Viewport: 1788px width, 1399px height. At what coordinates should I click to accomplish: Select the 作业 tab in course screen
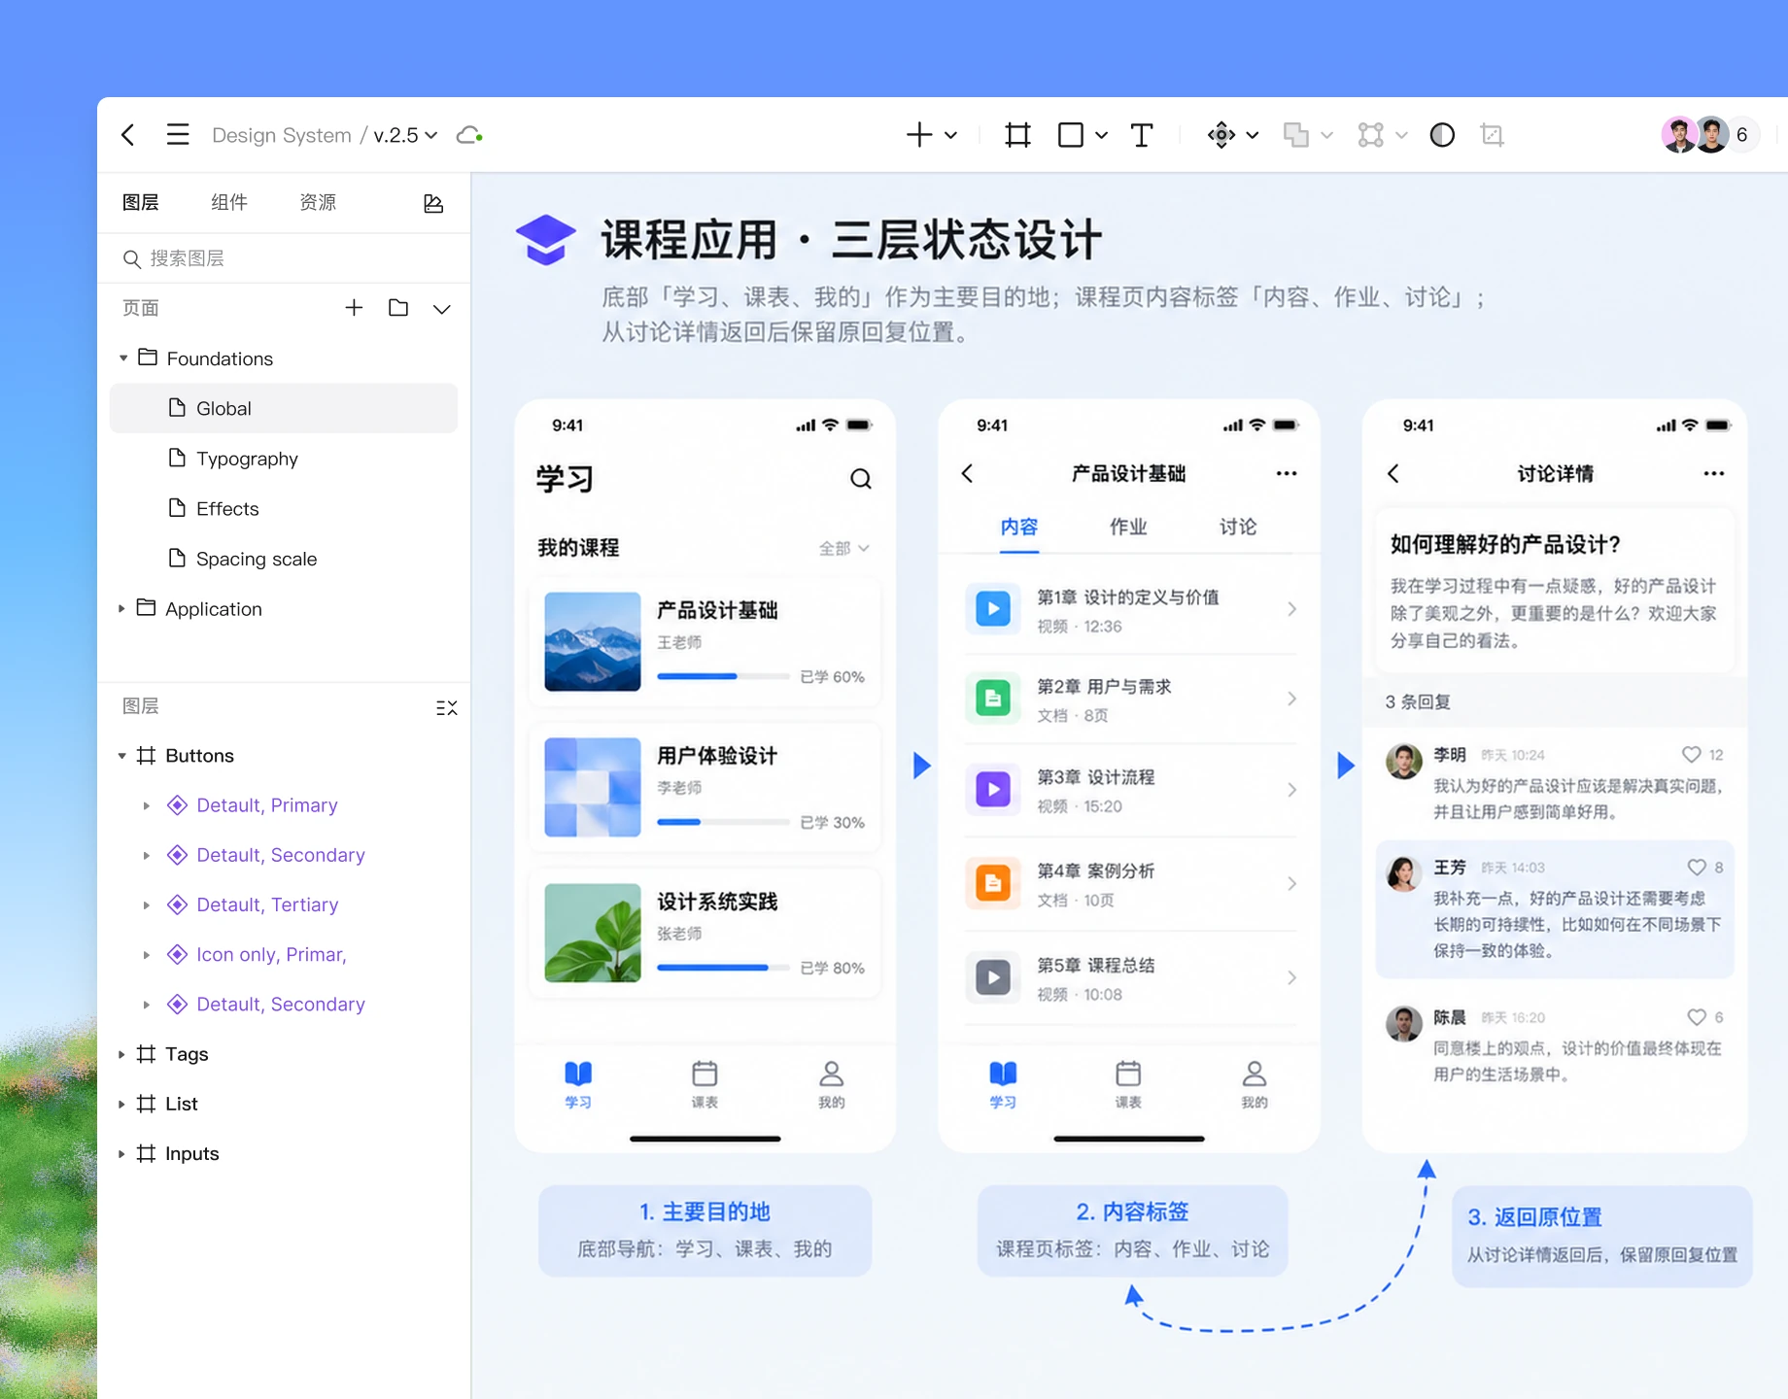point(1128,527)
